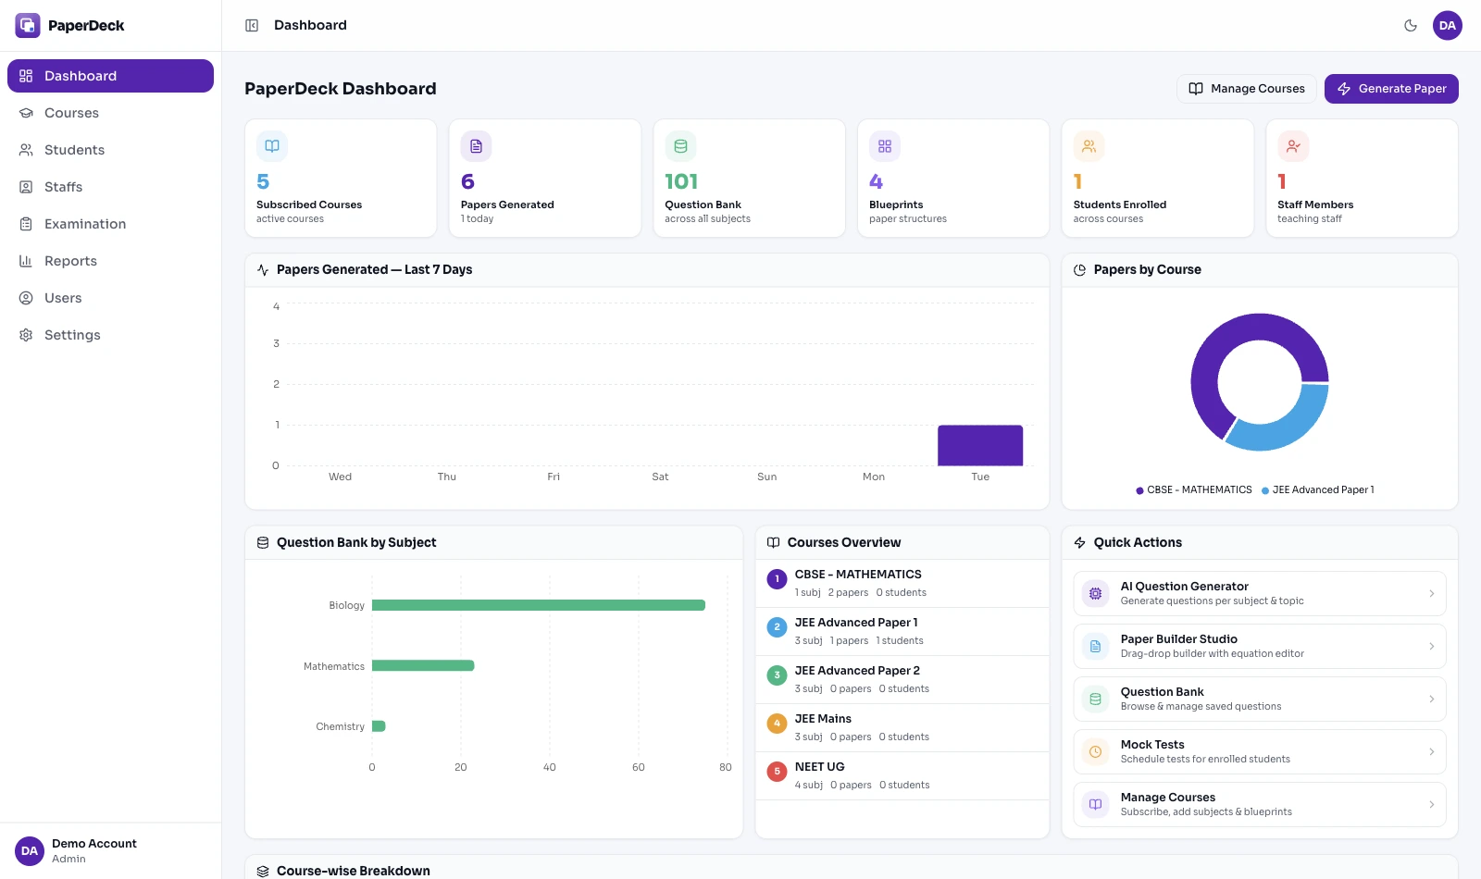Collapse the sidebar with the panel icon
This screenshot has height=879, width=1481.
pyautogui.click(x=252, y=25)
